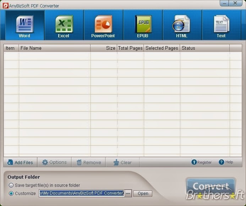Open the Options settings button

(x=54, y=162)
